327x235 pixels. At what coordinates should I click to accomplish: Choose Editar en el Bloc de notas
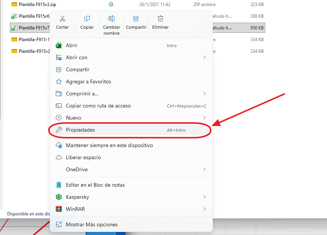click(x=95, y=185)
